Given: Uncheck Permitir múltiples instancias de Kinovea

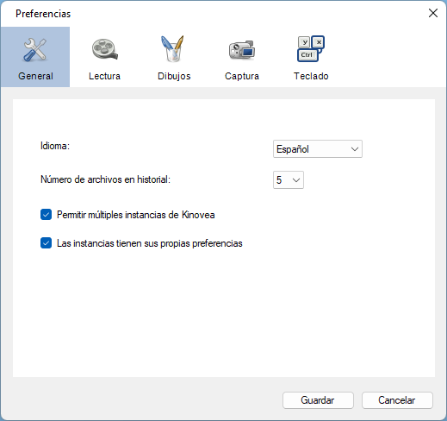Looking at the screenshot, I should tap(46, 215).
